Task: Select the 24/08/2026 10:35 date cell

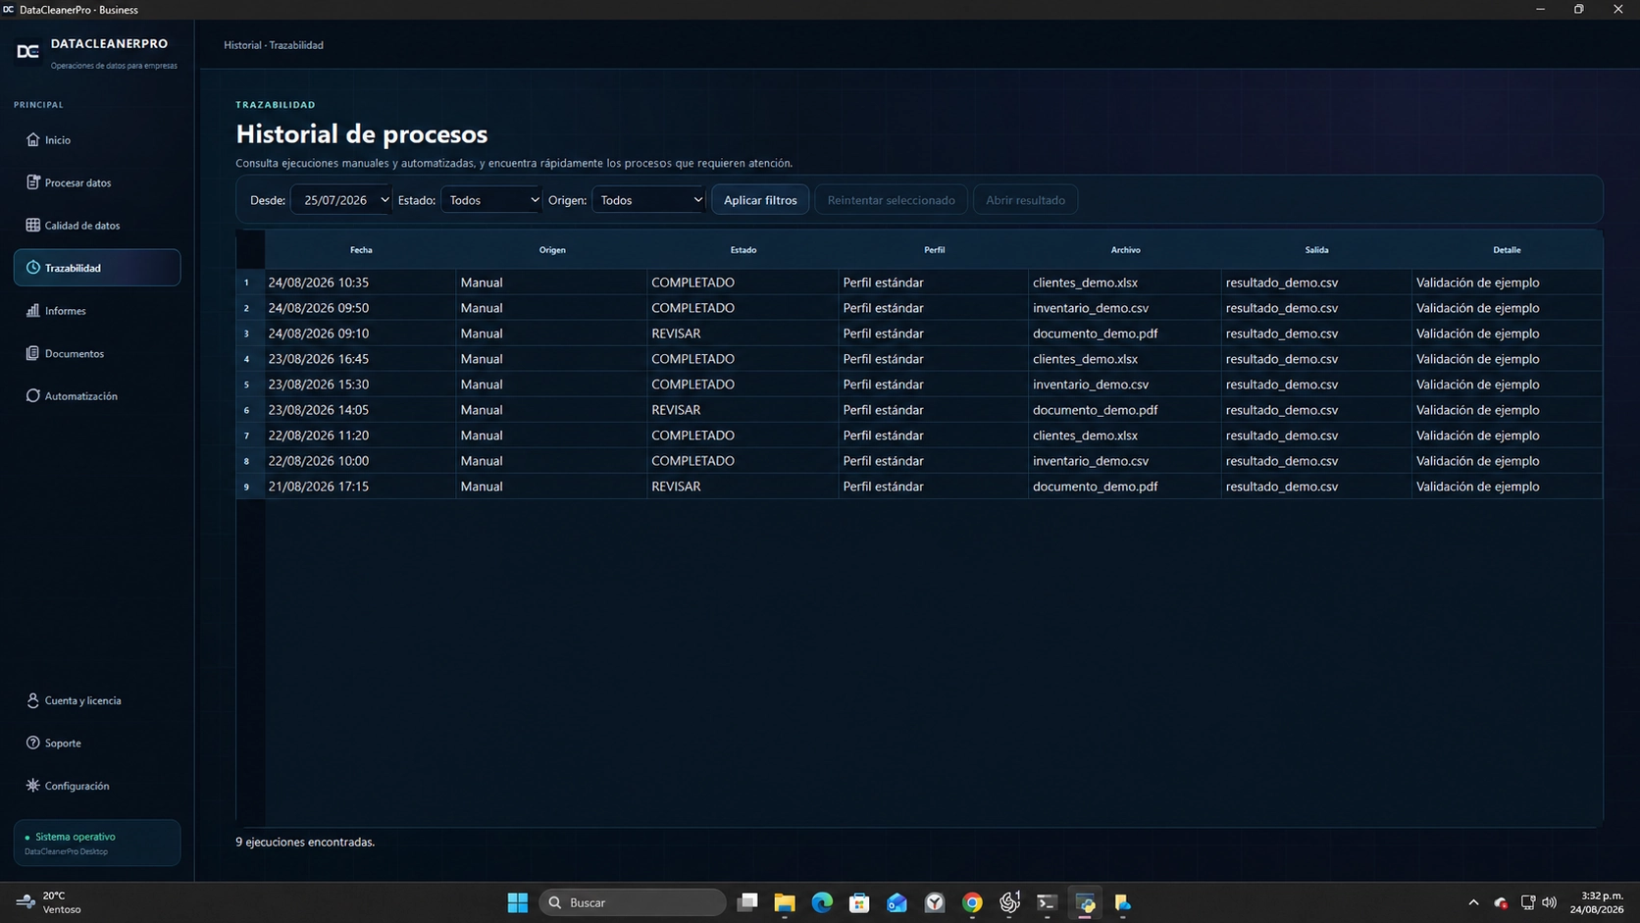Action: pyautogui.click(x=360, y=282)
